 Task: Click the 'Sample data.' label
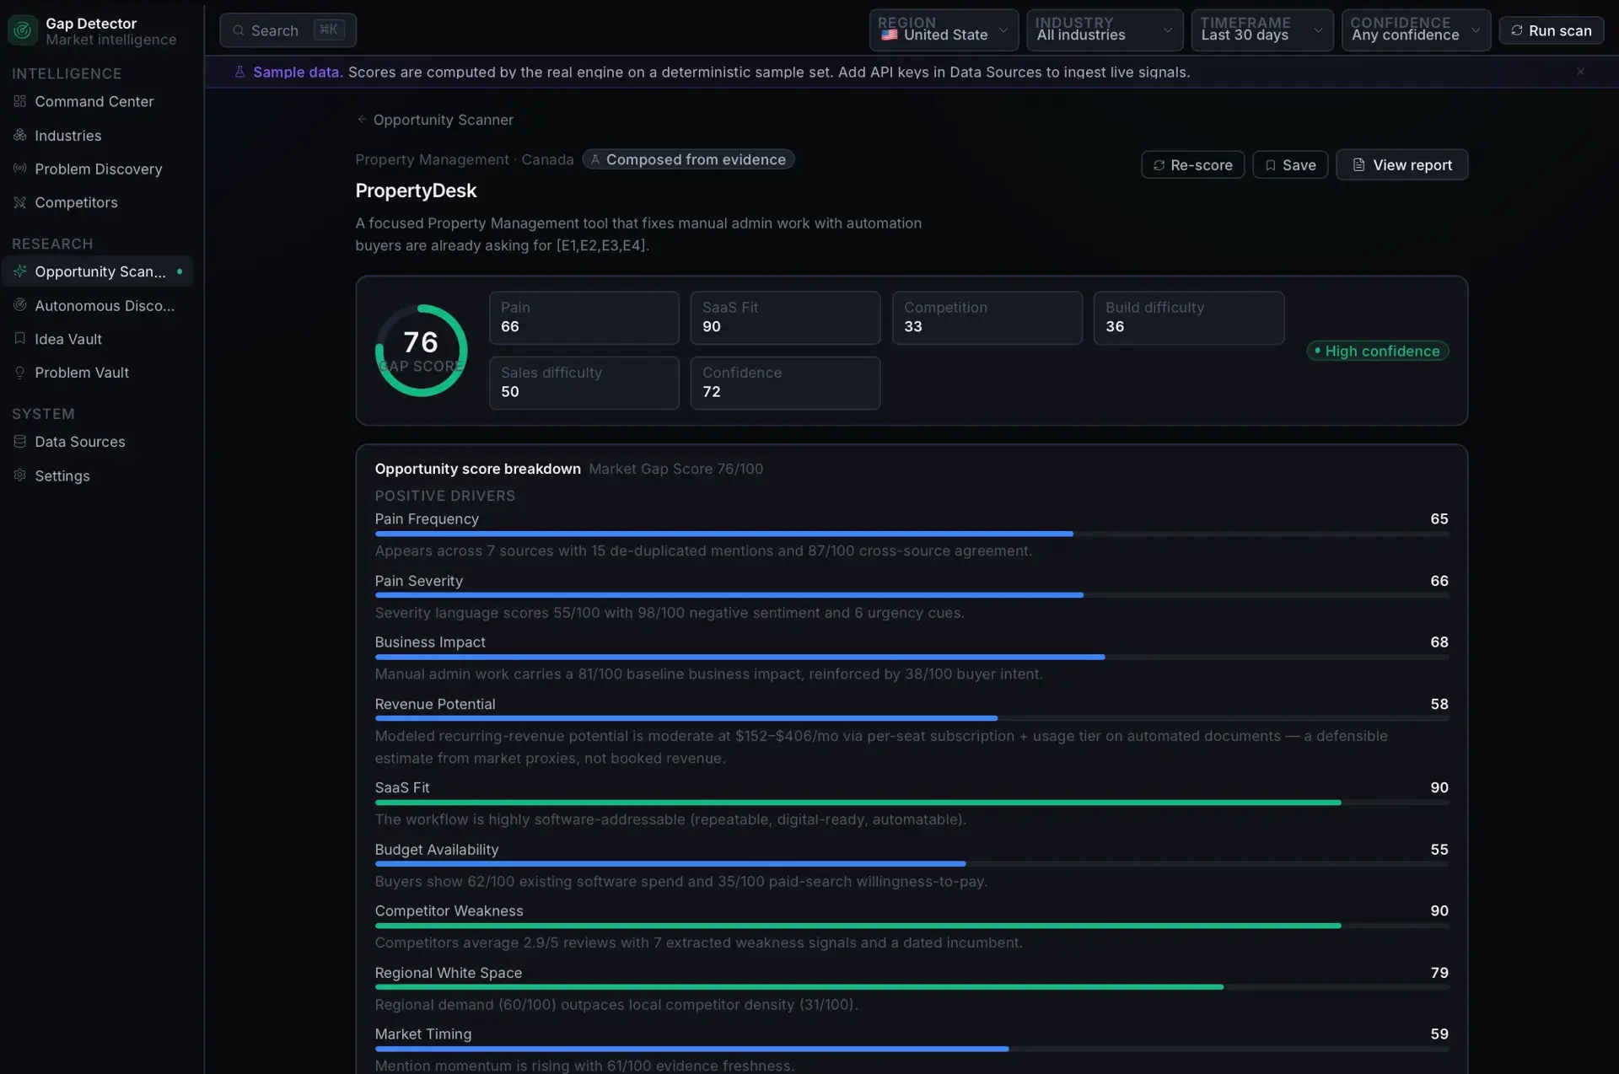pyautogui.click(x=298, y=72)
